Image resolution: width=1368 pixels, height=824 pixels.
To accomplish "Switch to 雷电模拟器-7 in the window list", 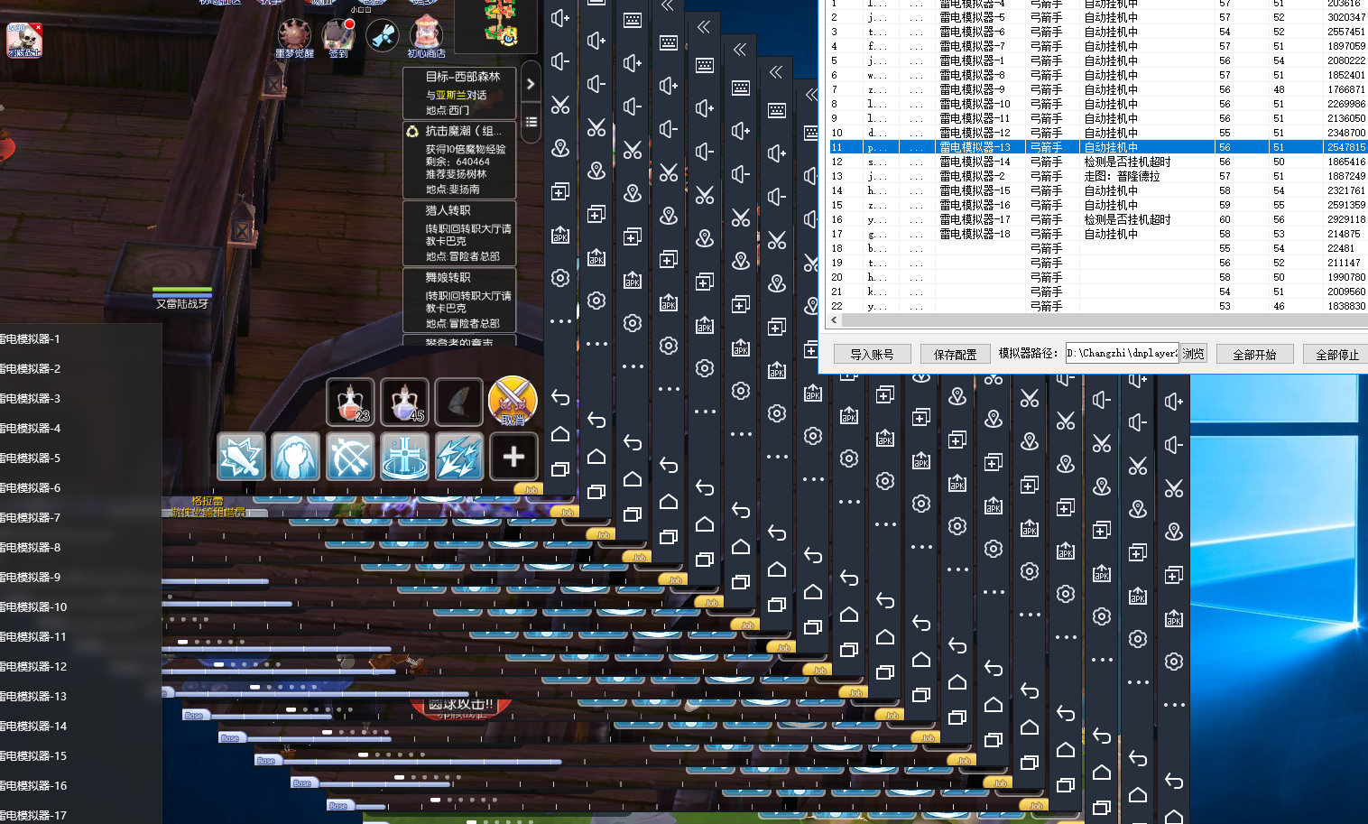I will tap(31, 518).
